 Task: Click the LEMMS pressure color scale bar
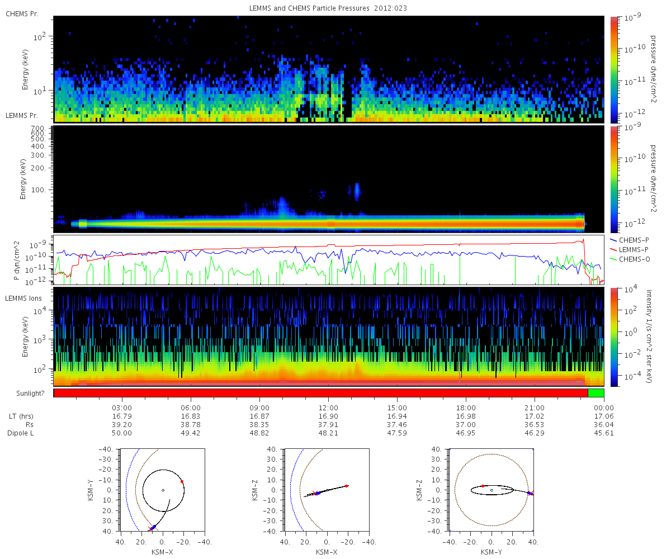point(614,179)
